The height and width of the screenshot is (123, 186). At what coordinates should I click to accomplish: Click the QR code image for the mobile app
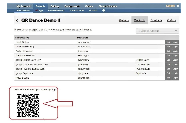click(28, 105)
